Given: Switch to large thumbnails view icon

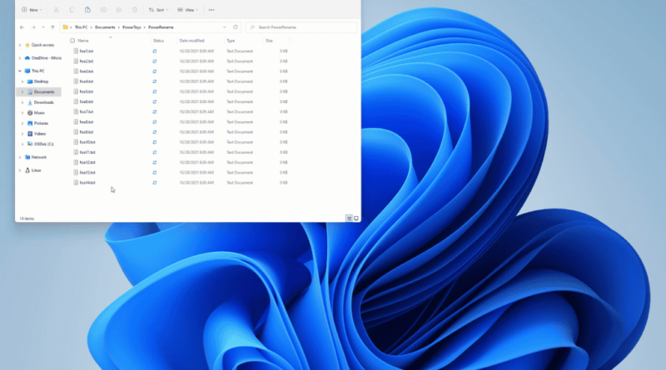Looking at the screenshot, I should [x=356, y=219].
